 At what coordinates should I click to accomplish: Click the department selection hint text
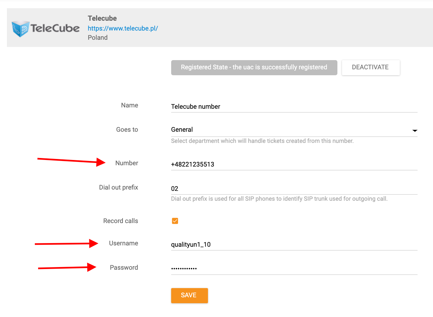pyautogui.click(x=262, y=141)
